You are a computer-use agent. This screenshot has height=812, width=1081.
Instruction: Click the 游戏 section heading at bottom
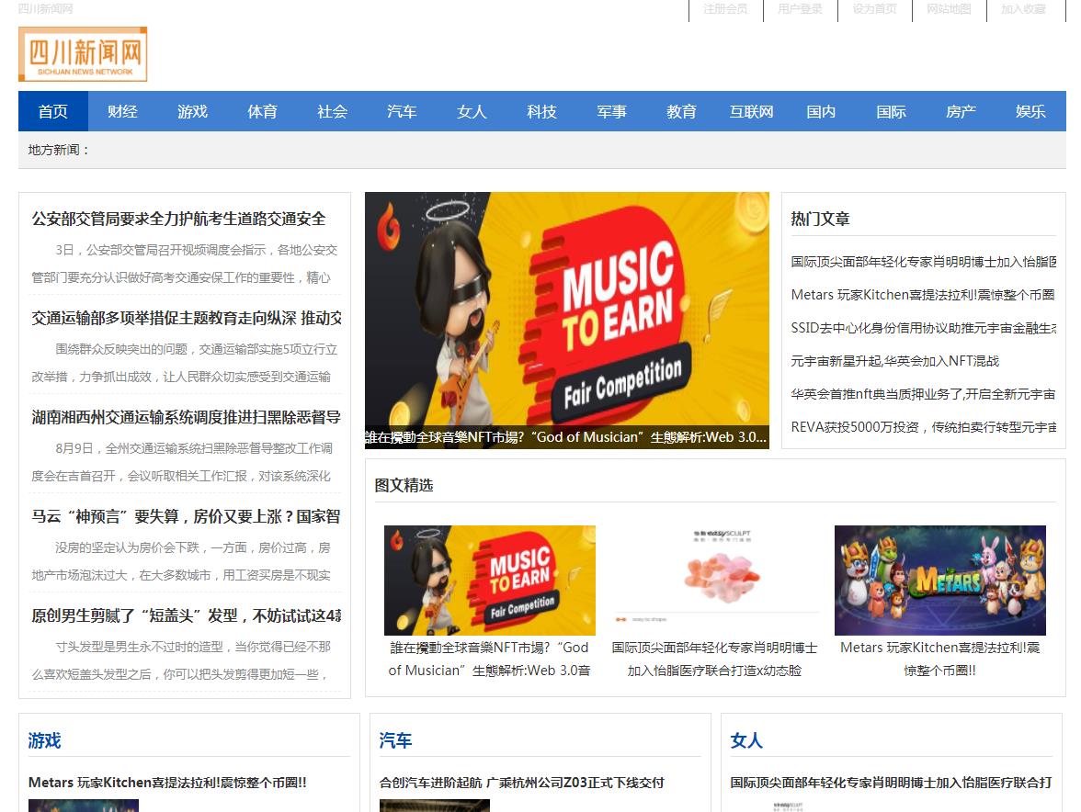click(45, 741)
